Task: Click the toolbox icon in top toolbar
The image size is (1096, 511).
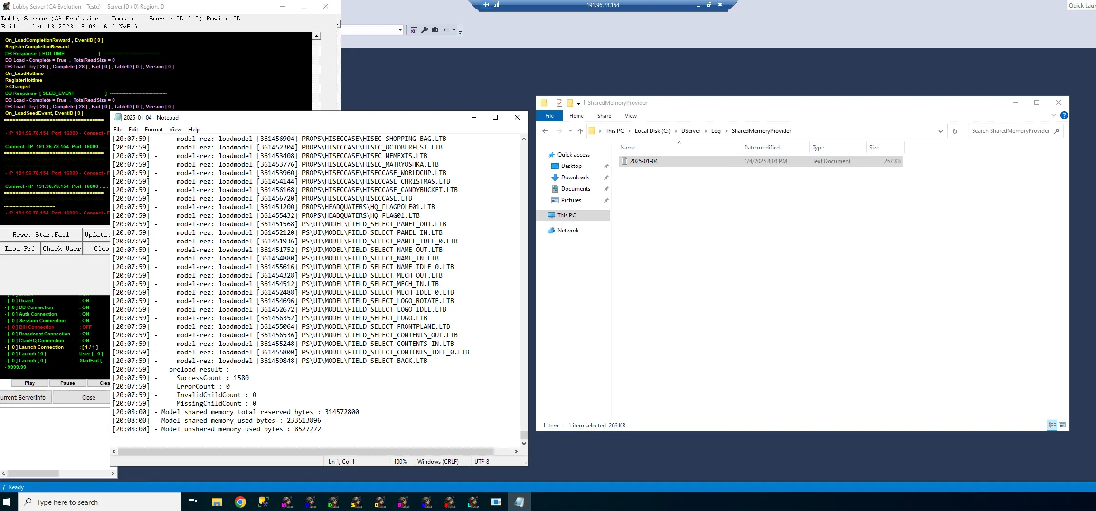Action: [x=435, y=30]
